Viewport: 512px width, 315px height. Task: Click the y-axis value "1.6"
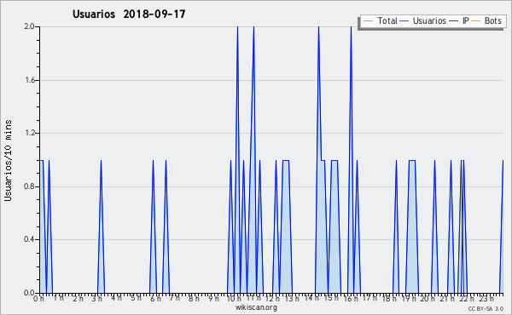29,80
